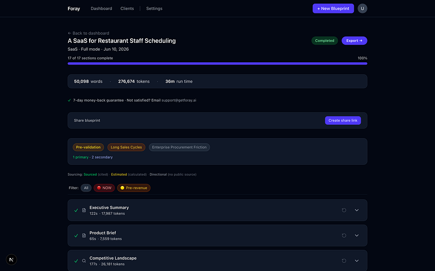Click the Export button
This screenshot has height=271, width=435.
[354, 41]
